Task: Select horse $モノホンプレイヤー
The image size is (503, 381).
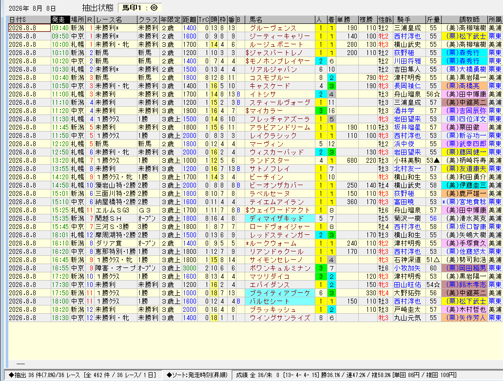Action: pyautogui.click(x=278, y=61)
